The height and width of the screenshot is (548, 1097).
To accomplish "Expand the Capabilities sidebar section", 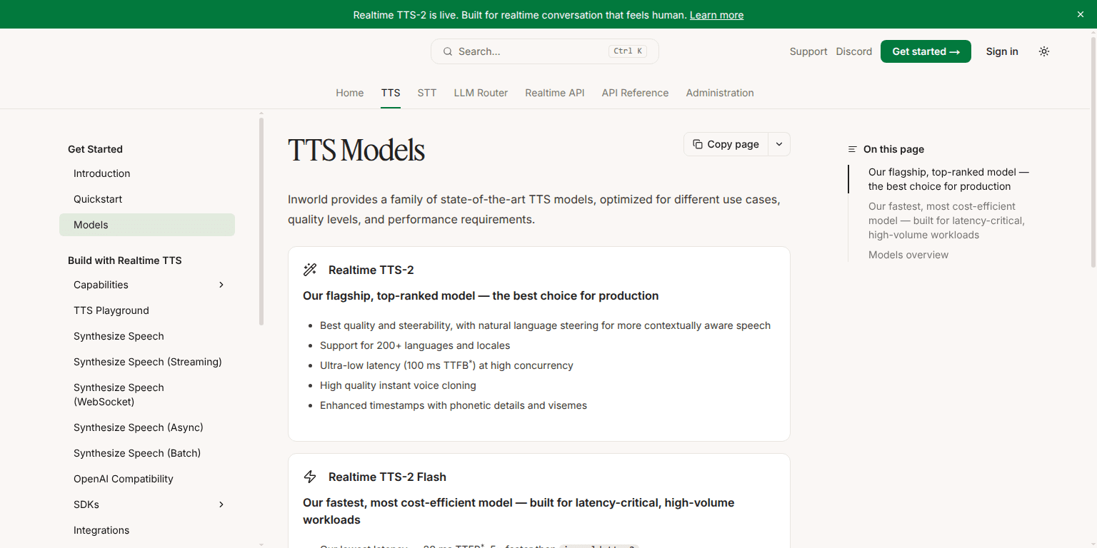I will click(221, 285).
